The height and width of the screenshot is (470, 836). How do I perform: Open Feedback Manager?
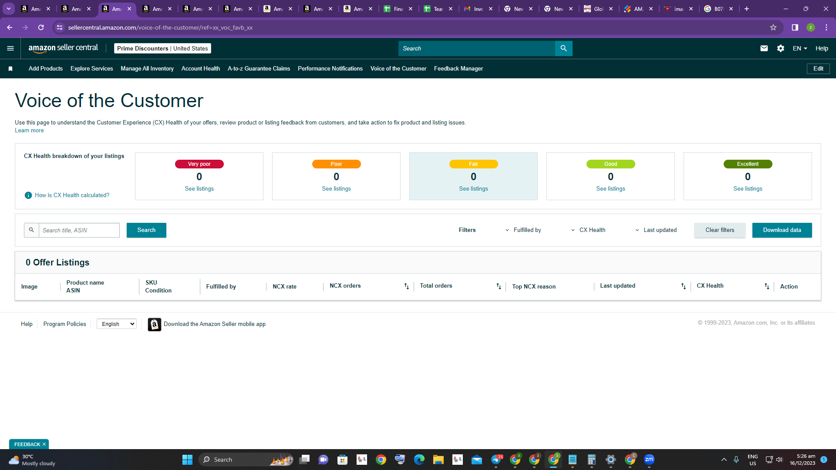pos(458,69)
